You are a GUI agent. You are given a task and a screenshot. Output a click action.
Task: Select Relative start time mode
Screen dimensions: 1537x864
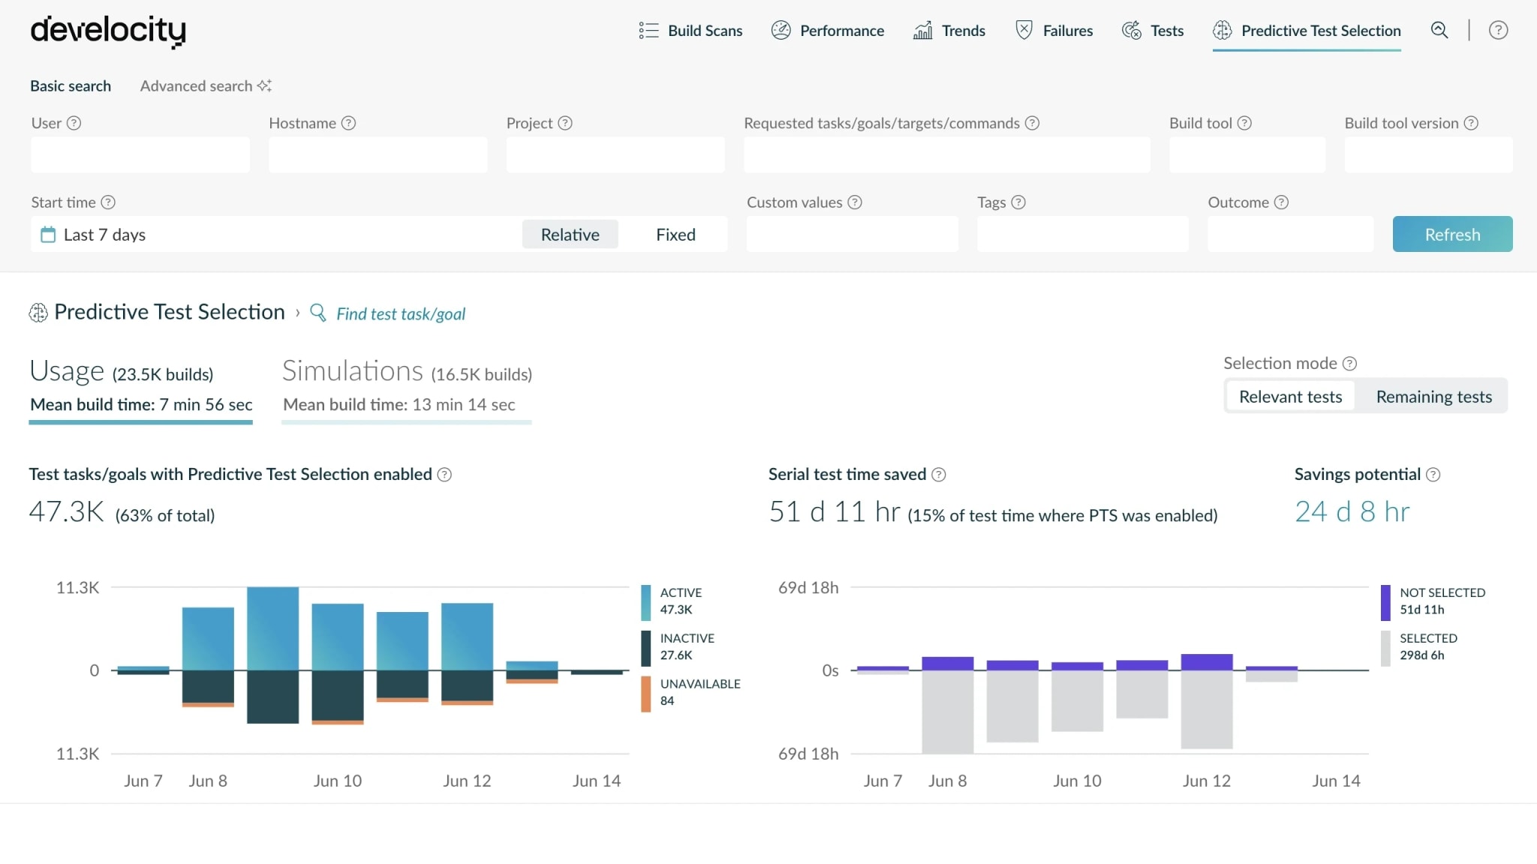click(x=570, y=235)
